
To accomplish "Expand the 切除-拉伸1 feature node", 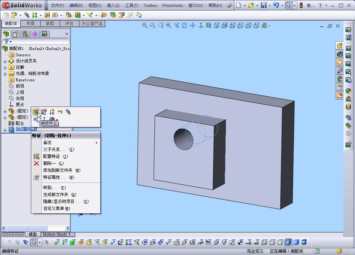I will point(5,130).
